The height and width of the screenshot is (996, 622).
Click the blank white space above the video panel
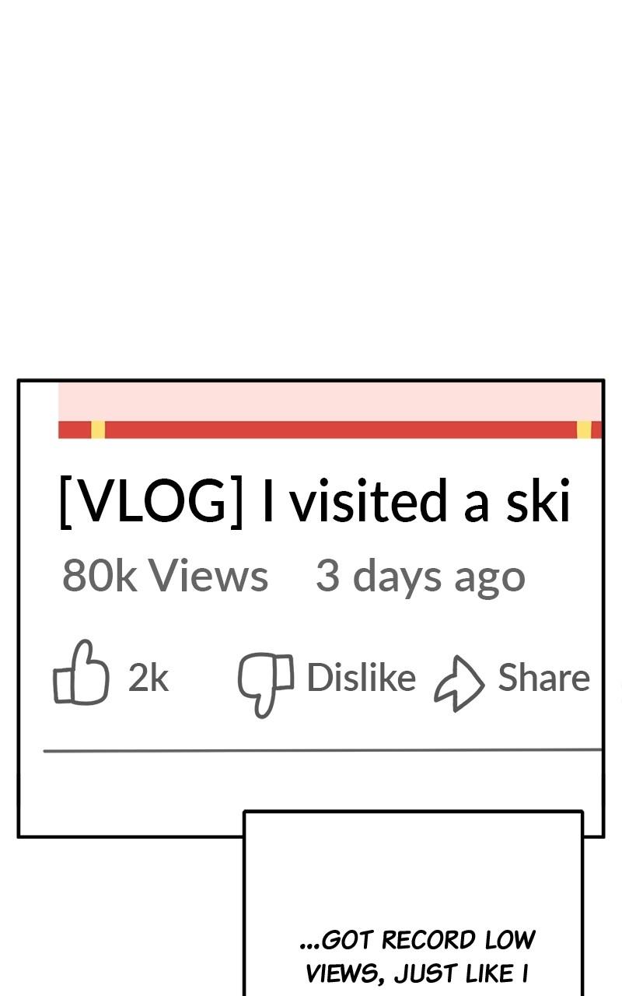pyautogui.click(x=311, y=187)
